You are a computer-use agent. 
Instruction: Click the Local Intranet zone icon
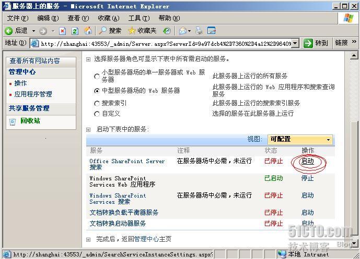pos(281,254)
